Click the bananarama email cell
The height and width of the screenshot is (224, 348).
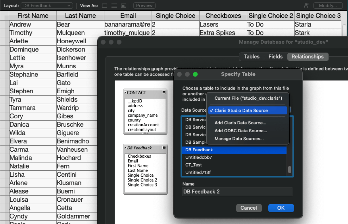(x=128, y=24)
